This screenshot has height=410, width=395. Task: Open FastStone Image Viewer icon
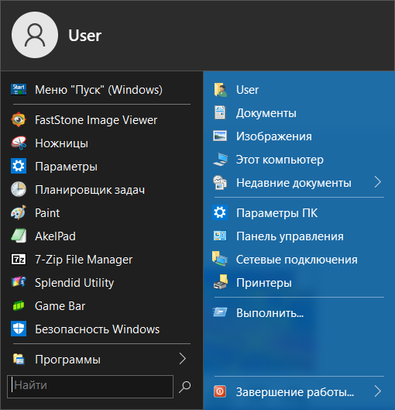tap(19, 120)
